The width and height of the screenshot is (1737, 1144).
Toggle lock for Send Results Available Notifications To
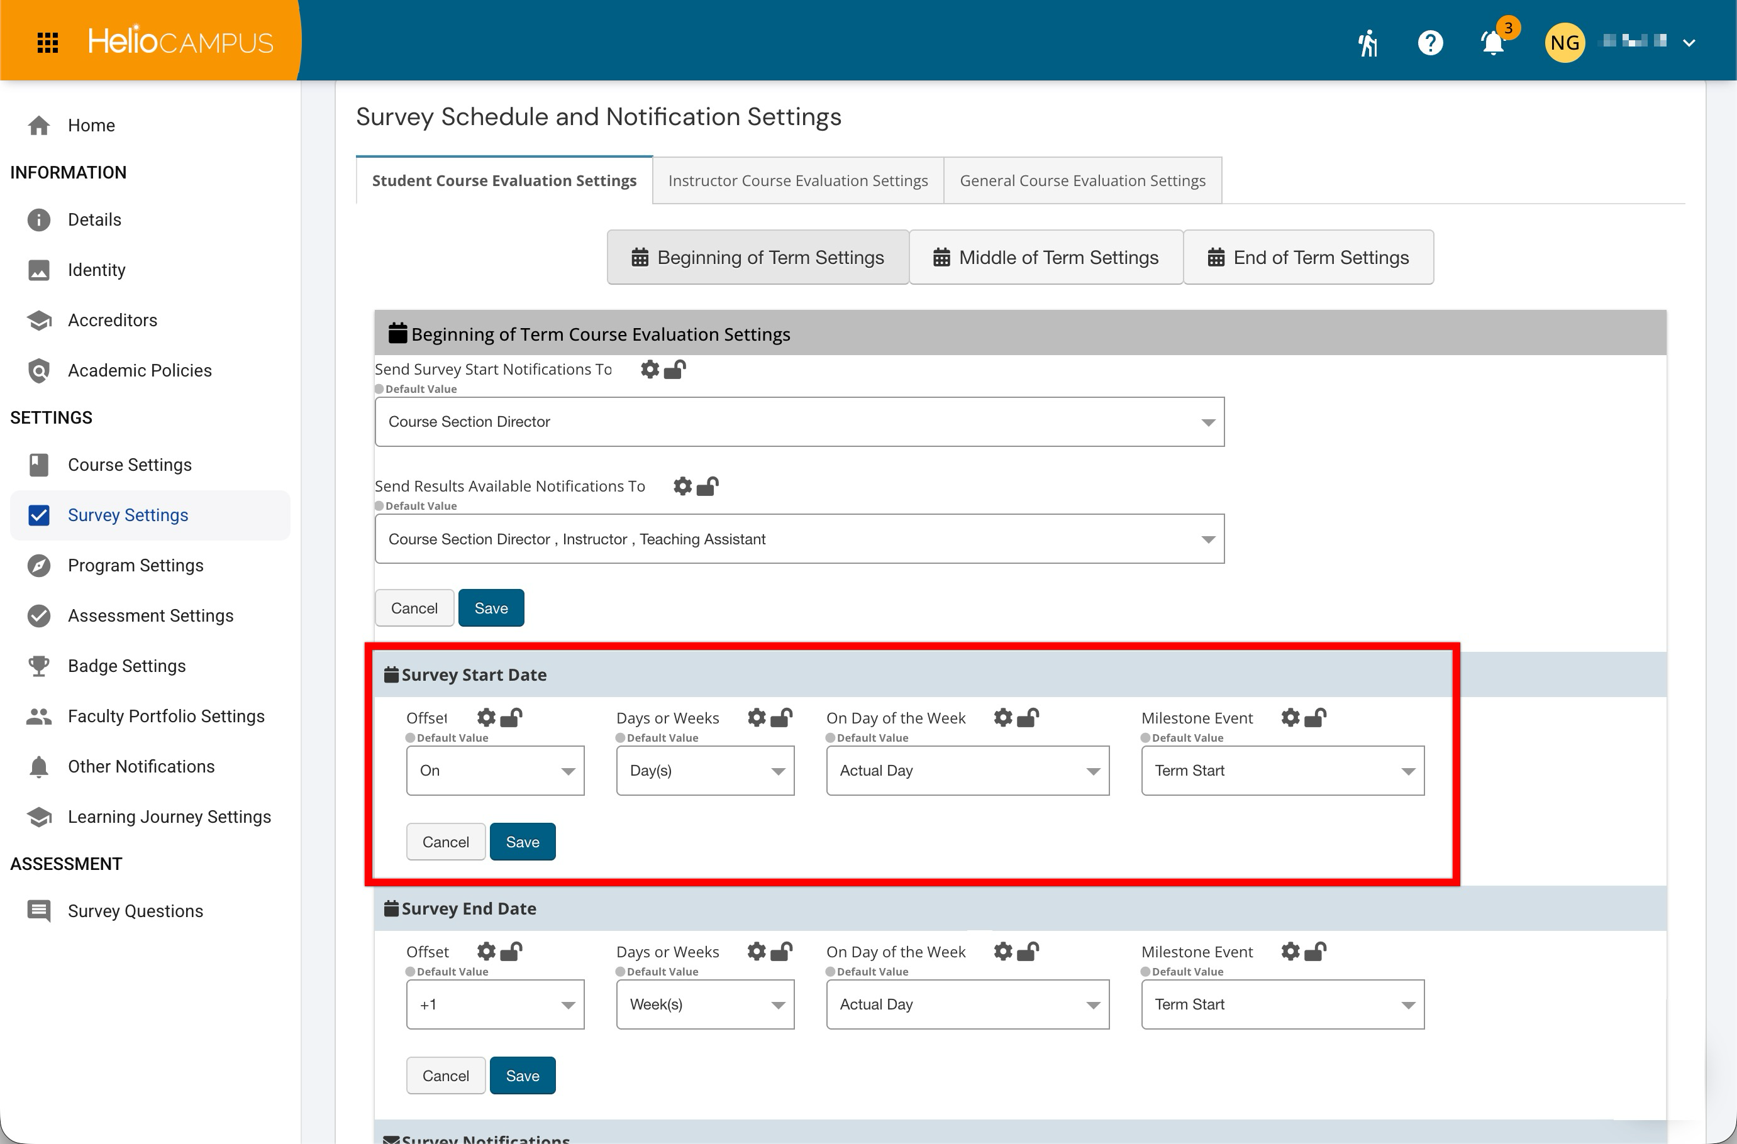tap(708, 487)
